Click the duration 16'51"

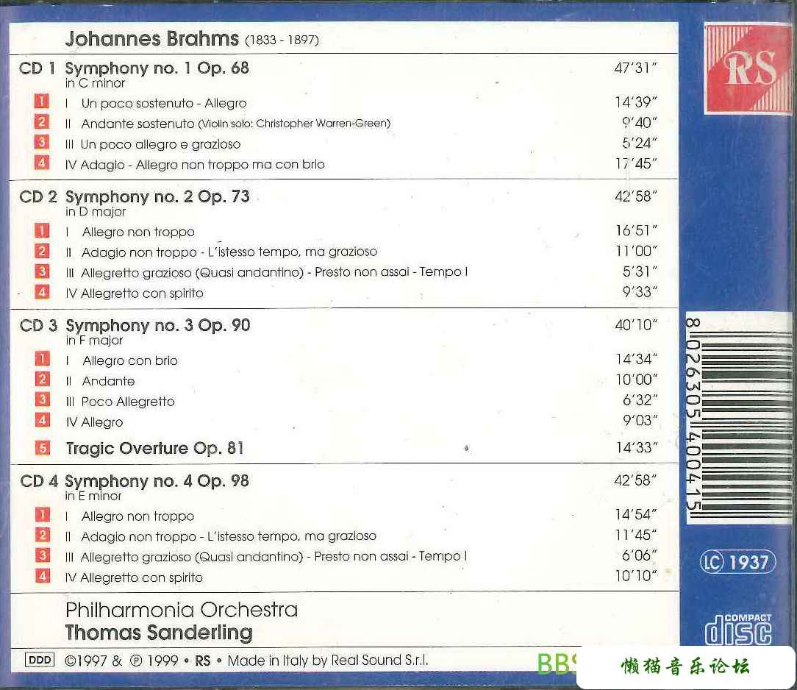coord(637,231)
